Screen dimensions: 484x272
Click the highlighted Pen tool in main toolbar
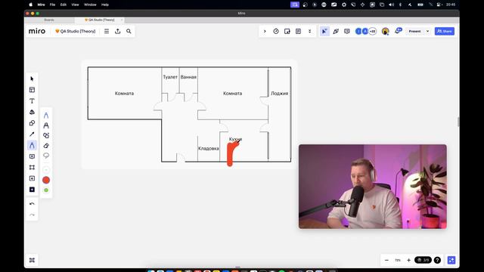point(32,145)
